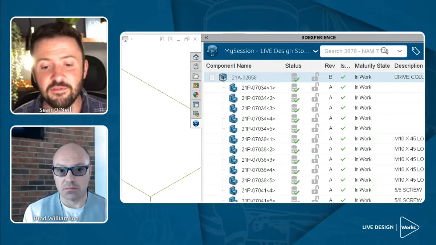Sort by the Component Name column header

point(229,66)
